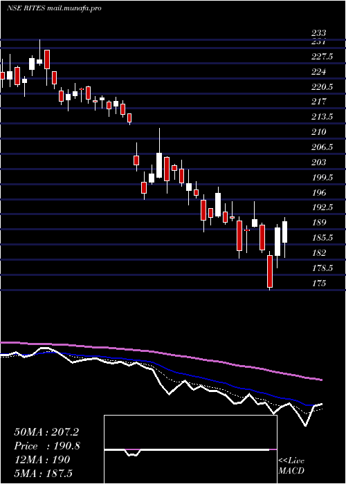
Task: Select the 220.5 price axis label
Action: [322, 87]
